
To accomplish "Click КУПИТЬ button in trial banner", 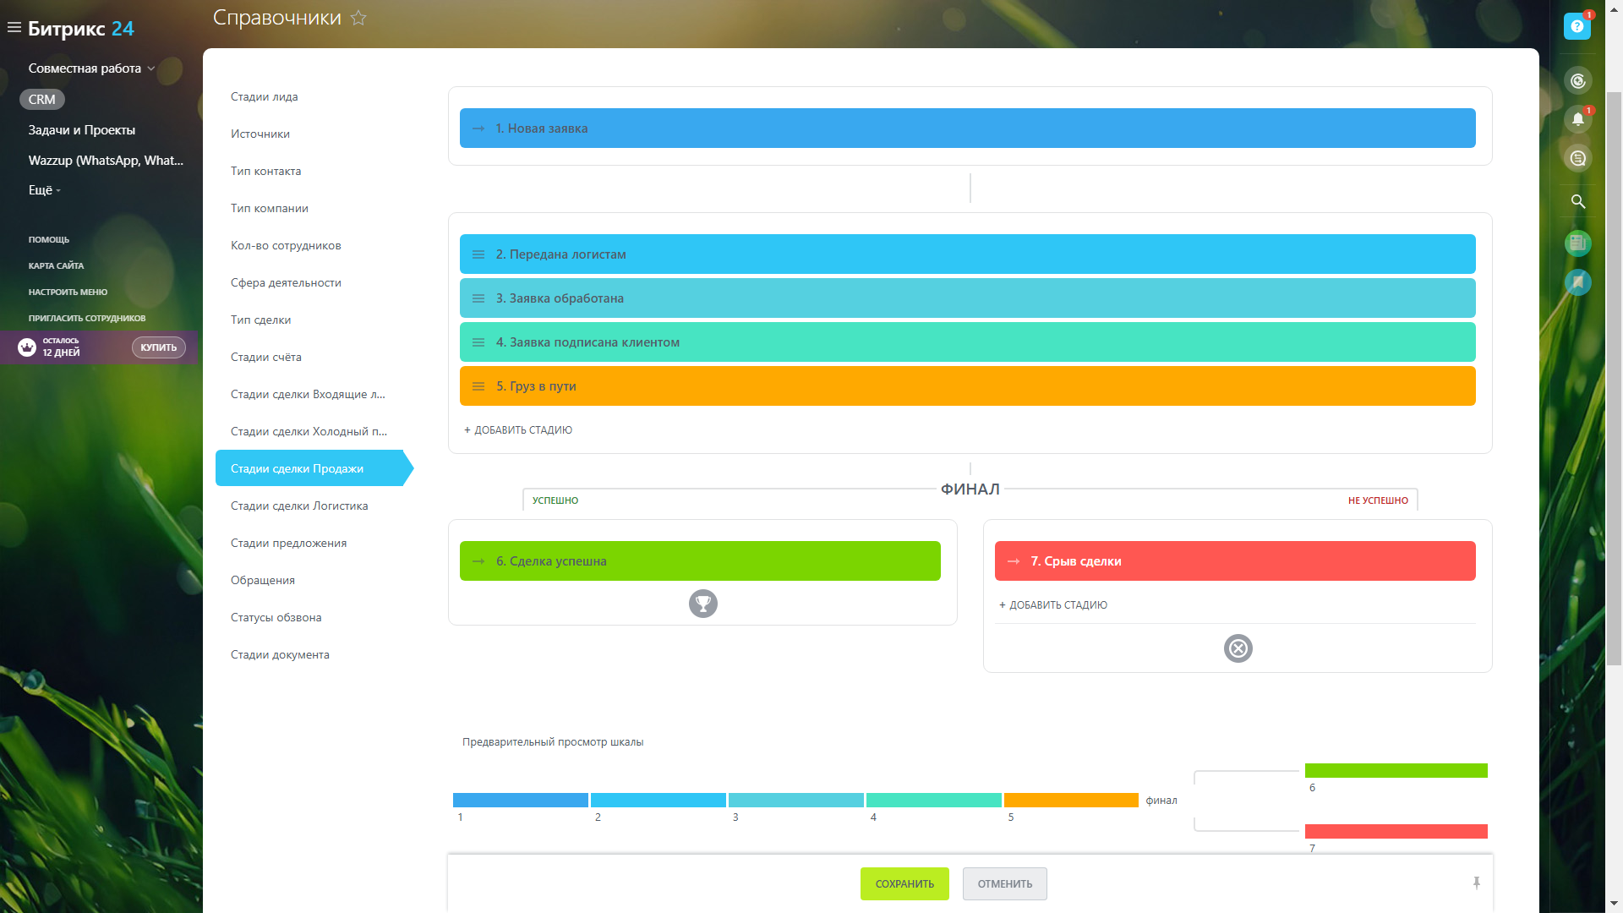I will [x=158, y=347].
